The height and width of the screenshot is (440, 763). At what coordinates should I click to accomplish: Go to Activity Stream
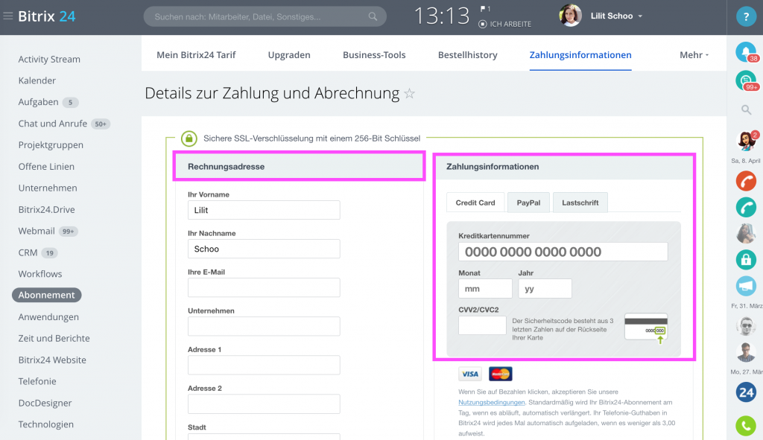pos(49,60)
